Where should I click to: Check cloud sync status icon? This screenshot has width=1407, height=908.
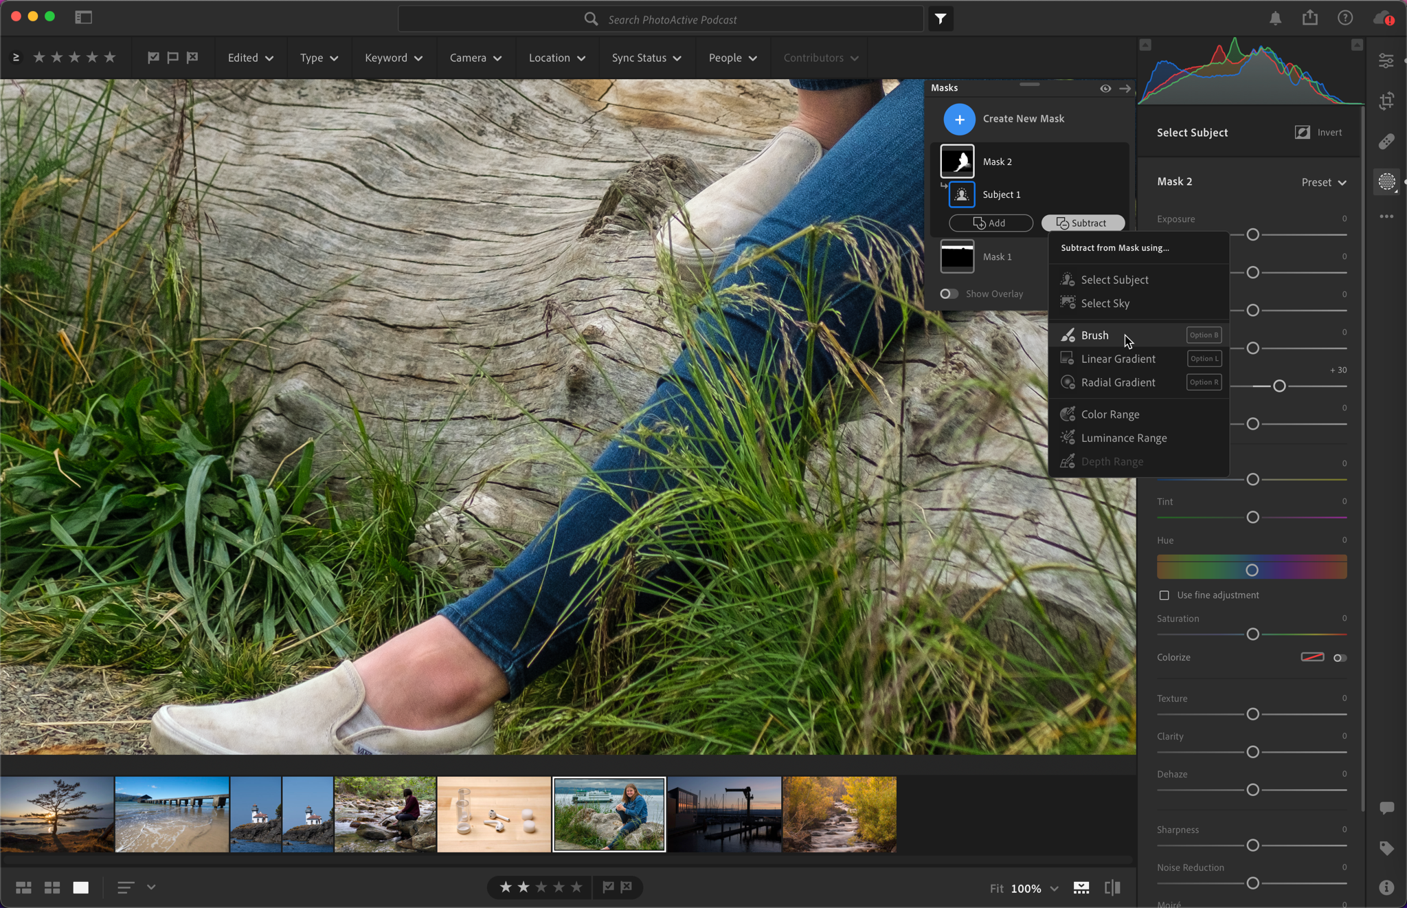click(x=1384, y=19)
